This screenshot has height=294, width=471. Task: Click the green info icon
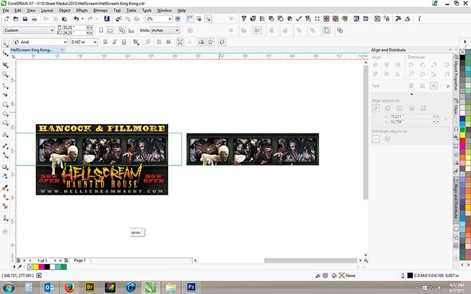tap(419, 19)
